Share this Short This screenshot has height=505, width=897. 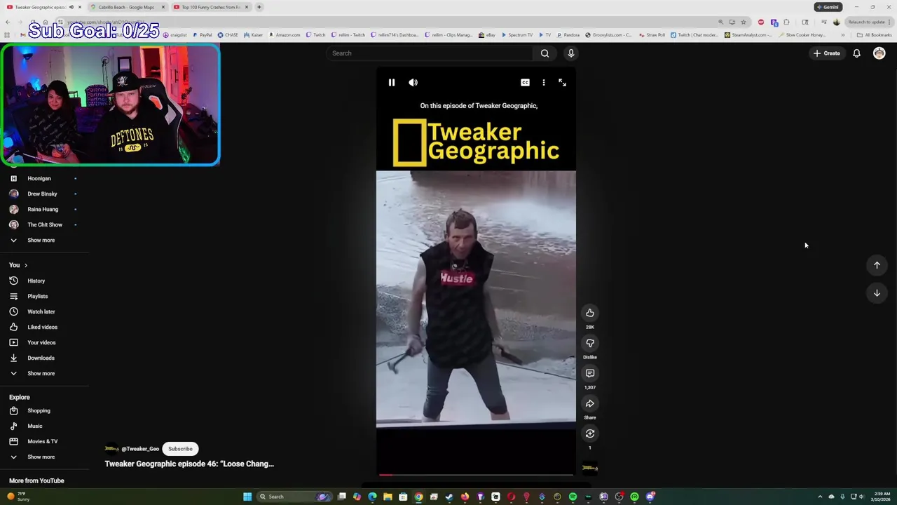590,403
